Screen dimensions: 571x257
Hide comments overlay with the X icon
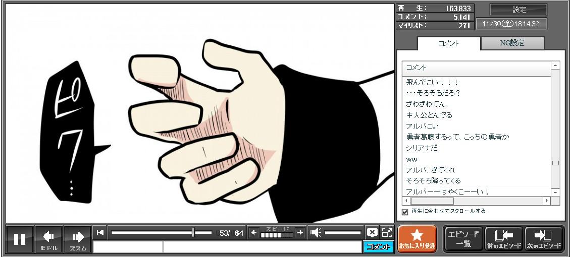tap(372, 233)
